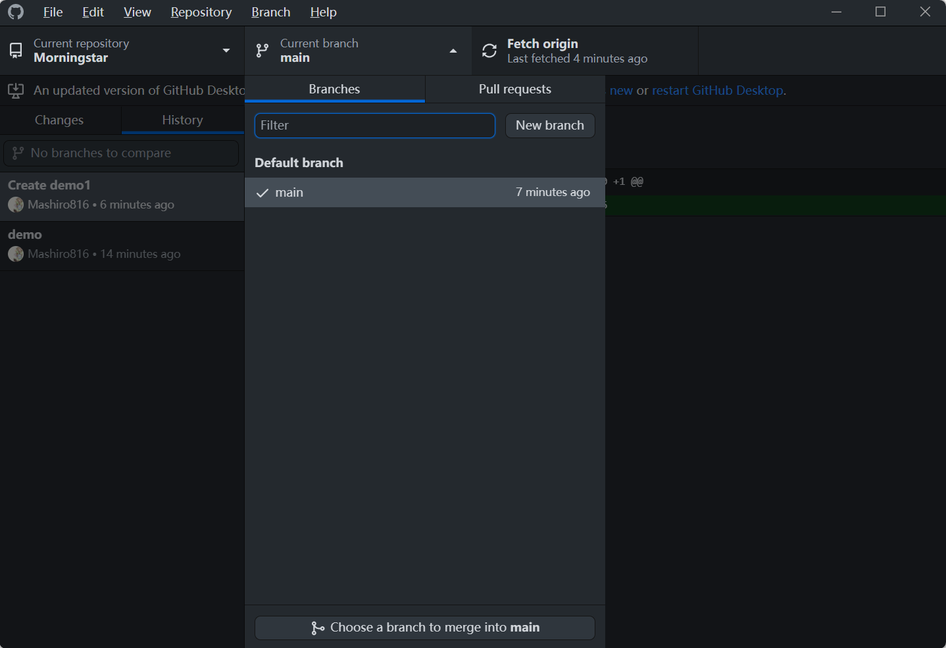Image resolution: width=946 pixels, height=648 pixels.
Task: Click the restart GitHub Desktop link
Action: [717, 91]
